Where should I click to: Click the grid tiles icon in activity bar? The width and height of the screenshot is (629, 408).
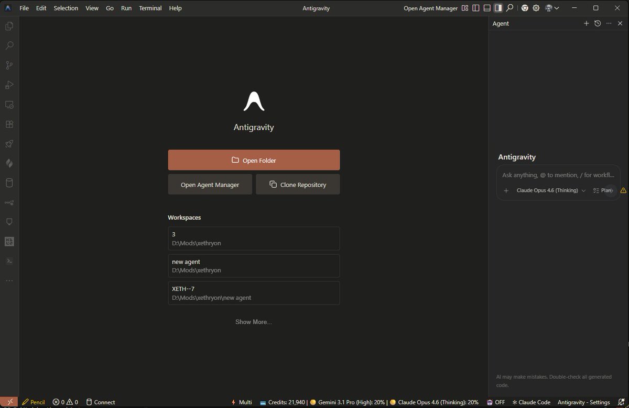[9, 242]
